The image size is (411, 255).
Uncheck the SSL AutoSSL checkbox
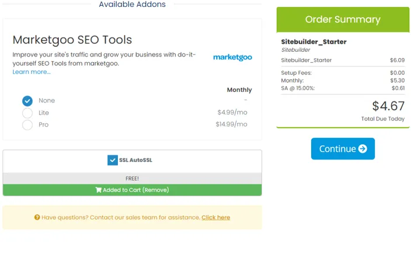(113, 160)
